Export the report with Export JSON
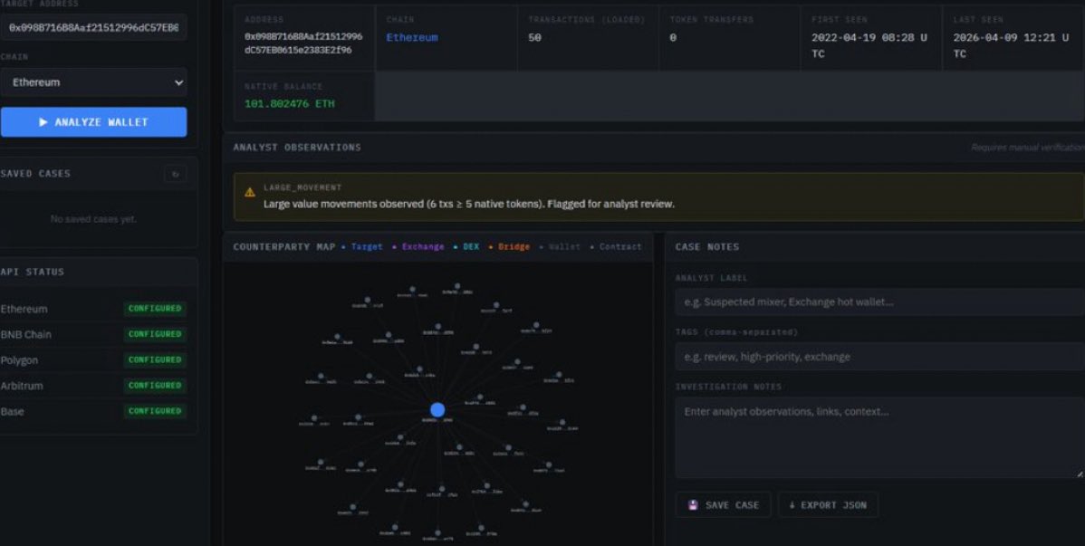Image resolution: width=1085 pixels, height=546 pixels. (x=828, y=505)
